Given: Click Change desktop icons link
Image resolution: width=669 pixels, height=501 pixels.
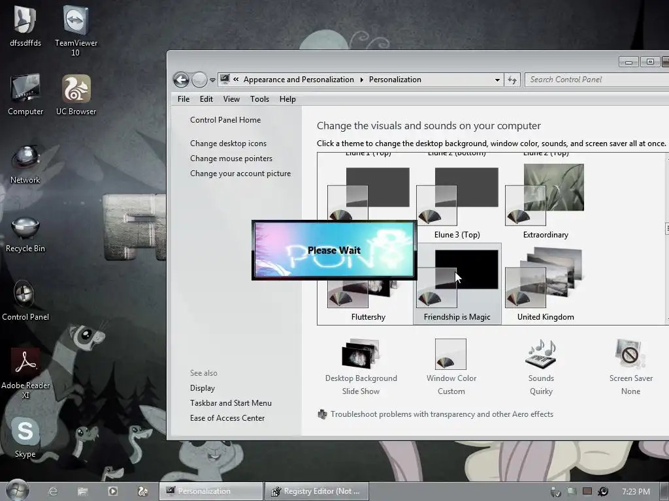Looking at the screenshot, I should coord(228,143).
